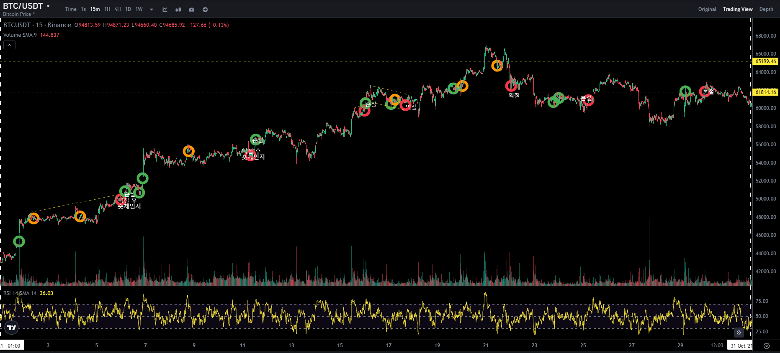Screen dimensions: 780x353
Task: Open the Bitcoin Price link
Action: point(19,14)
